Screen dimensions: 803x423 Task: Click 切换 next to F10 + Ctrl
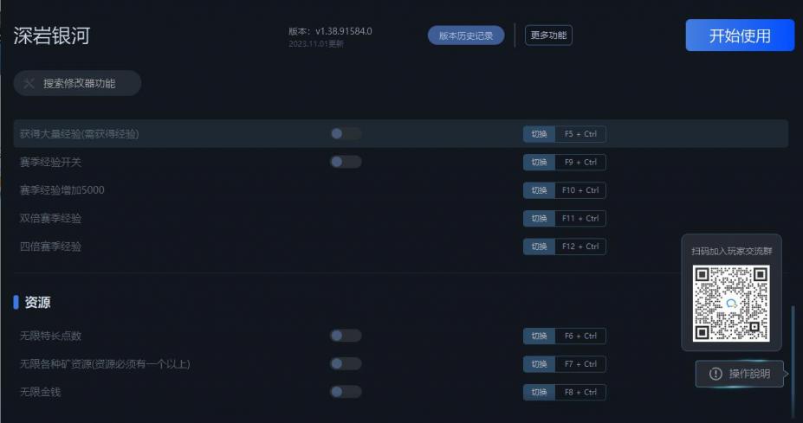539,190
